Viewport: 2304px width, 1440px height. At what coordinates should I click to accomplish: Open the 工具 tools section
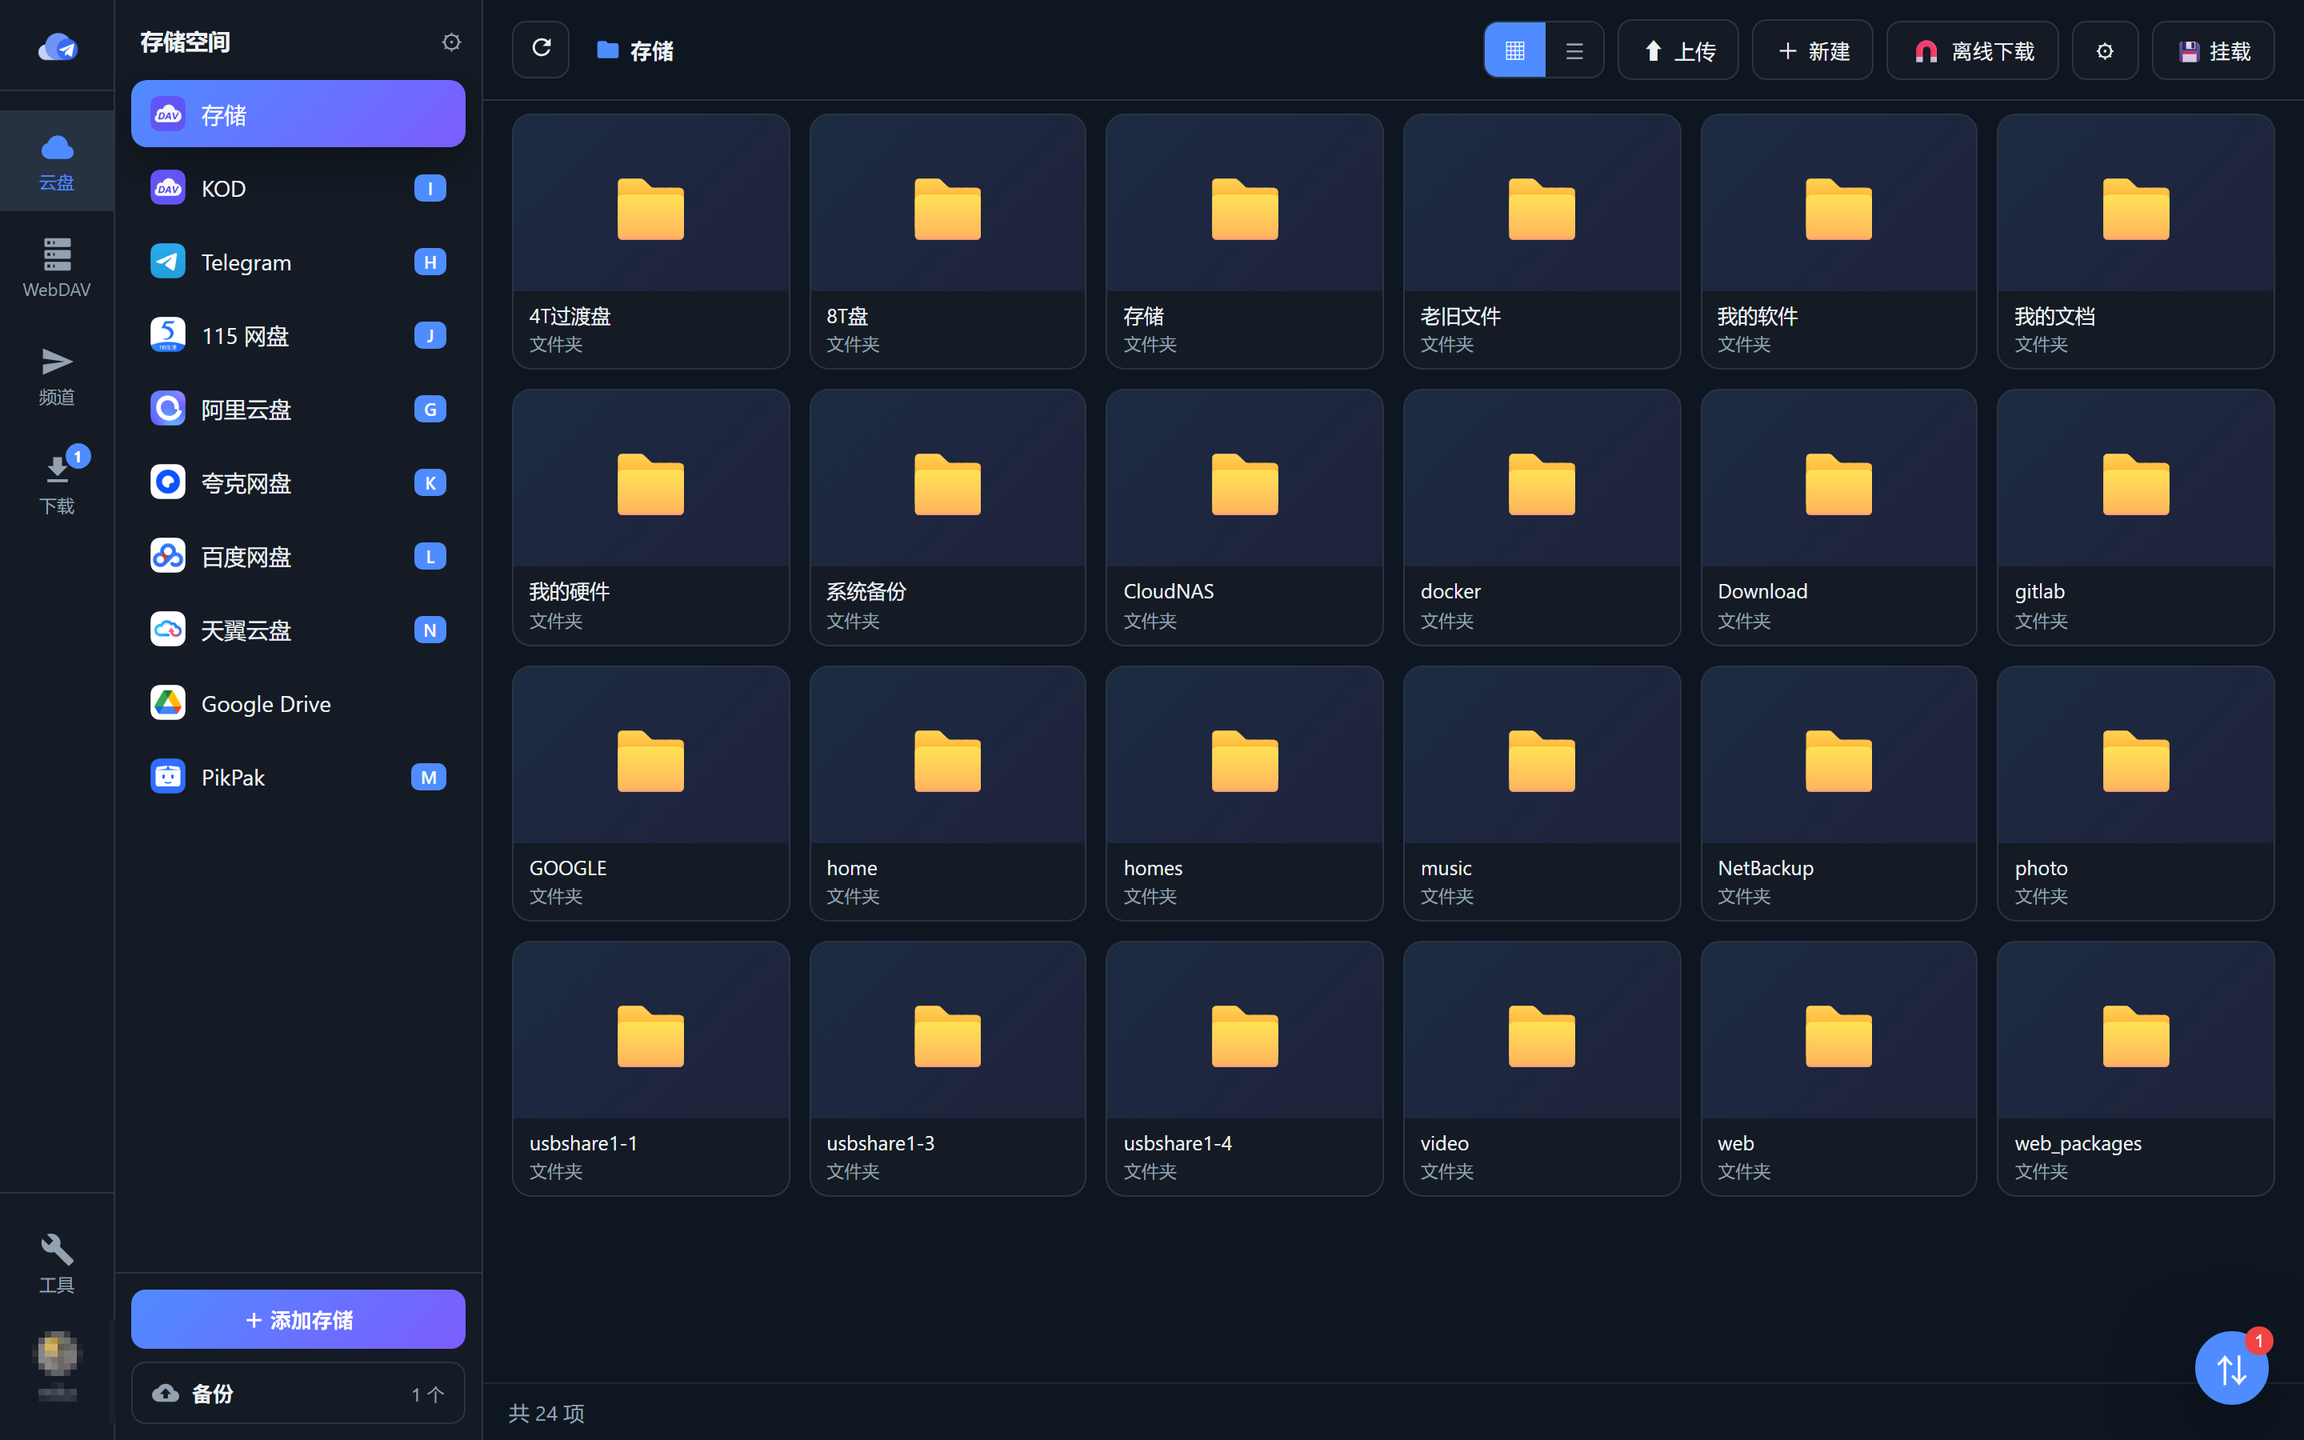point(57,1263)
